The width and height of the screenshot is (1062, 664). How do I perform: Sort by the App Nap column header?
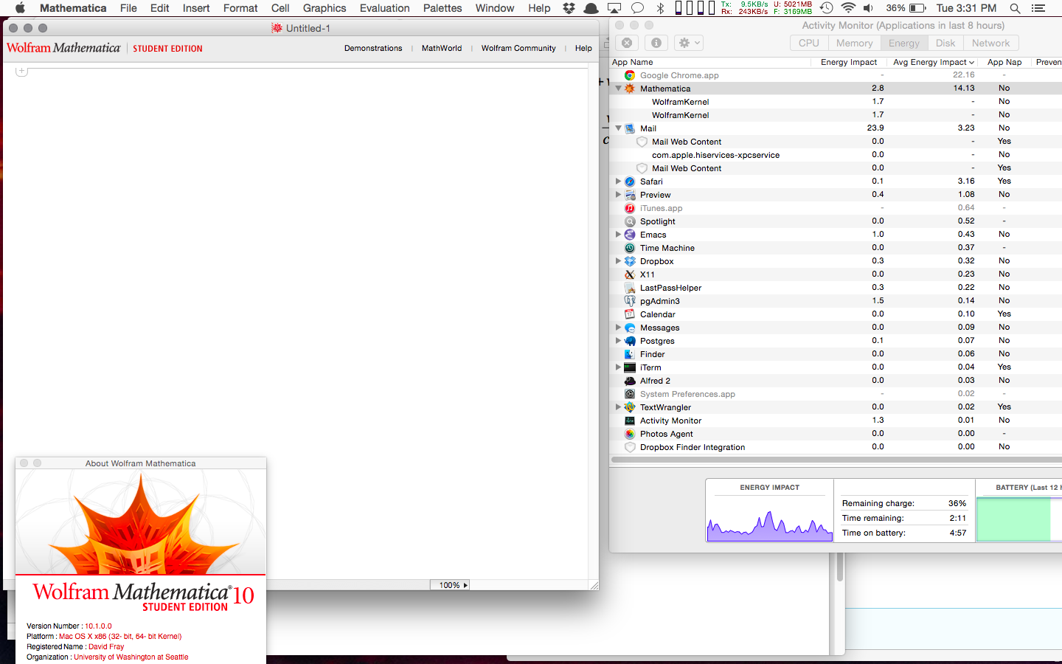click(x=1004, y=62)
